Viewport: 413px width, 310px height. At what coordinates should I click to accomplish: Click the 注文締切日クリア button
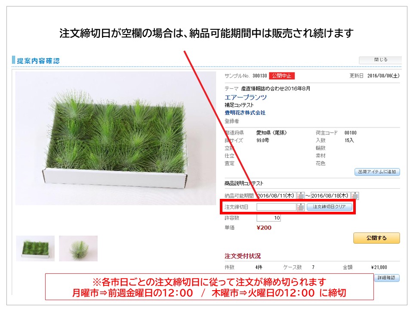tap(329, 207)
